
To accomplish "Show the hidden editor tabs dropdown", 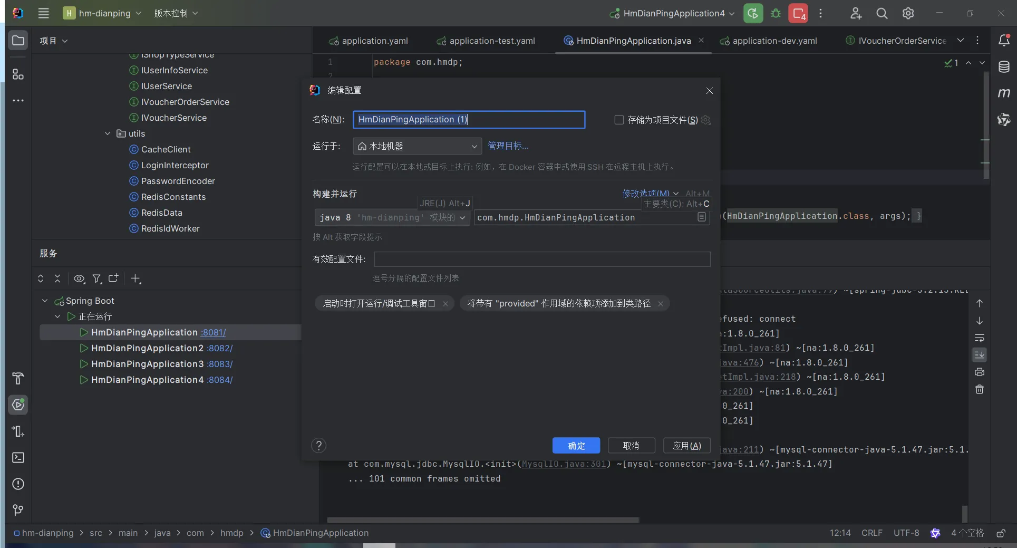I will pyautogui.click(x=961, y=41).
